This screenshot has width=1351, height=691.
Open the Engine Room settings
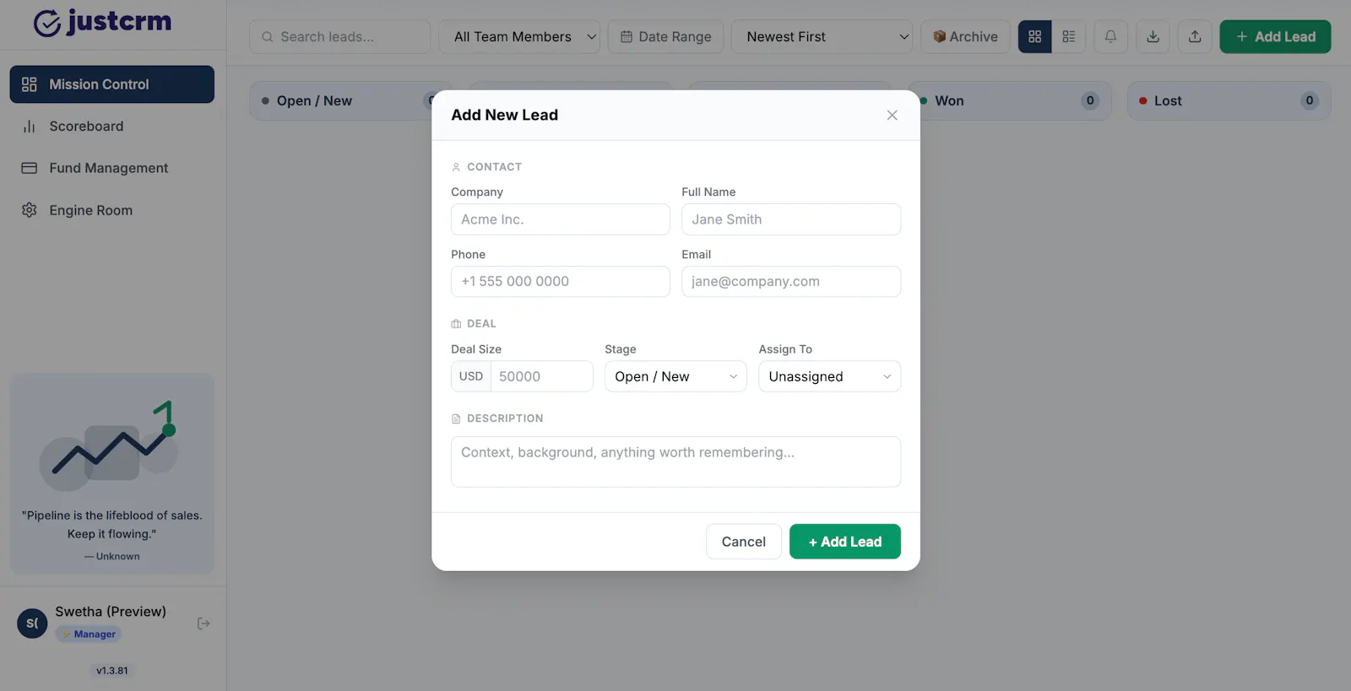click(112, 210)
